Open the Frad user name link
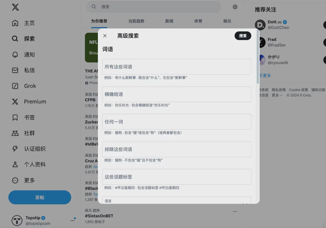326x228 pixels. [x=272, y=39]
